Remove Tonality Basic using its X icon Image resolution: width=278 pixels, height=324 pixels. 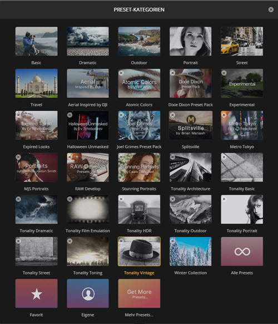click(x=224, y=157)
